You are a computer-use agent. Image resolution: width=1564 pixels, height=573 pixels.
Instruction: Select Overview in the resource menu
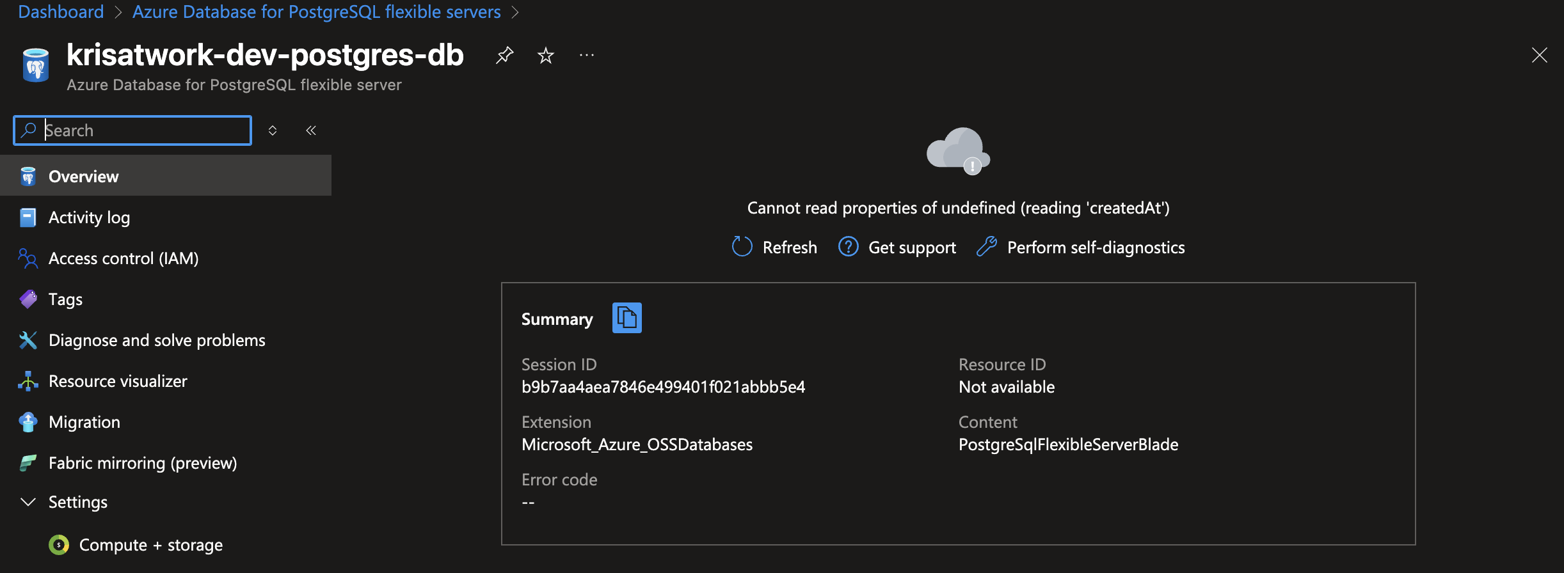(166, 176)
